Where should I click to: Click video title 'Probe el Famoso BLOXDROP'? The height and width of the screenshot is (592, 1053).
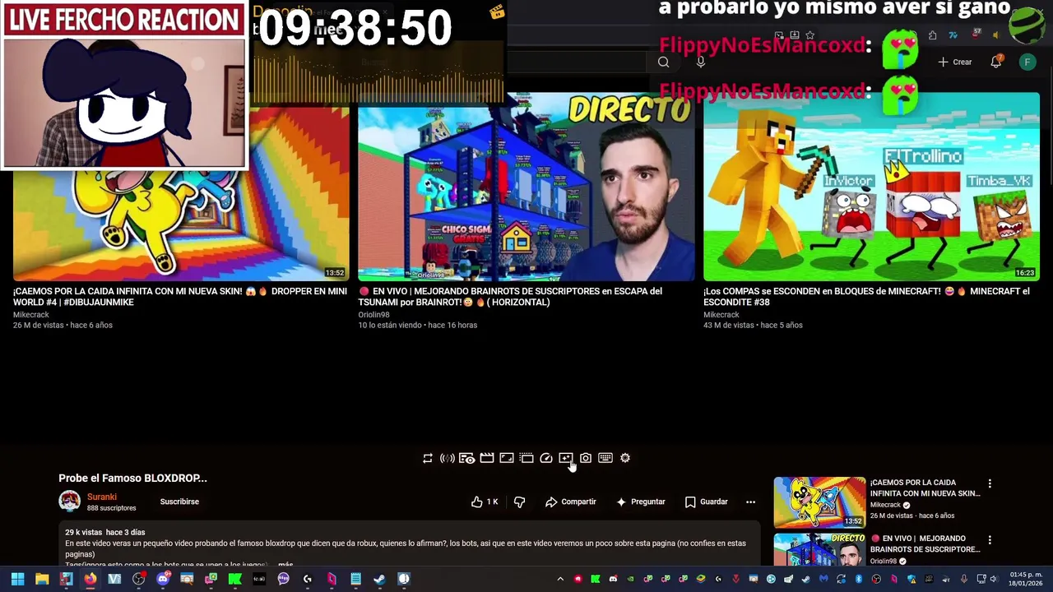(x=132, y=478)
